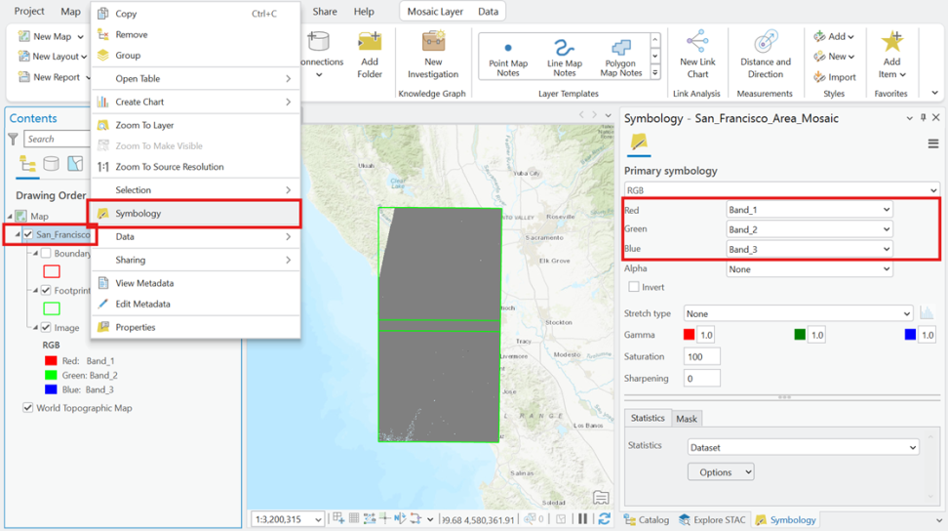948x531 pixels.
Task: Open histogram icon next to Stretch type
Action: [927, 313]
